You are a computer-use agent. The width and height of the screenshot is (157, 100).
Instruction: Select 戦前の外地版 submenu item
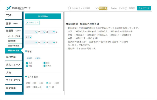(14, 50)
